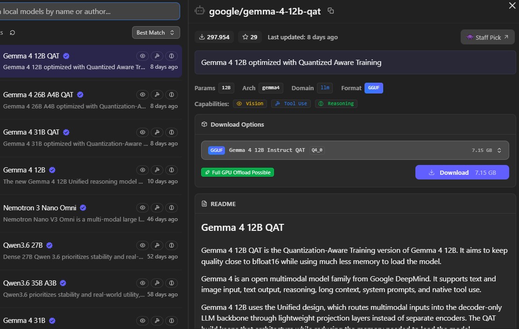519x329 pixels.
Task: Click the tool use icon on Nemotron 3 Nano Omni
Action: point(157,208)
